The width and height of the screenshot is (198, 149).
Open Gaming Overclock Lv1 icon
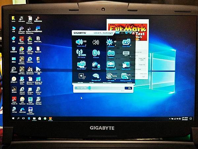(x=126, y=77)
